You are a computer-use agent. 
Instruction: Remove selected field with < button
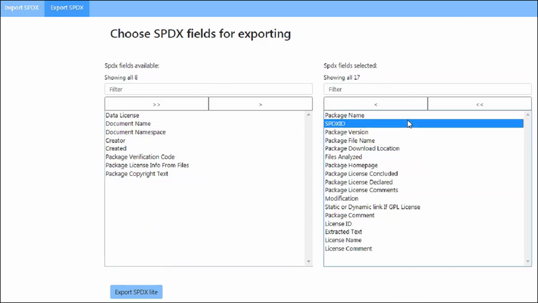[376, 104]
